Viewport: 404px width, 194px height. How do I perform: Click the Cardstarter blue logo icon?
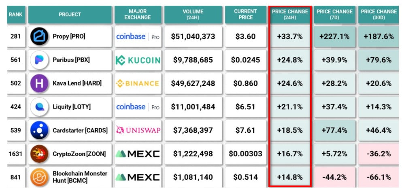tap(39, 130)
